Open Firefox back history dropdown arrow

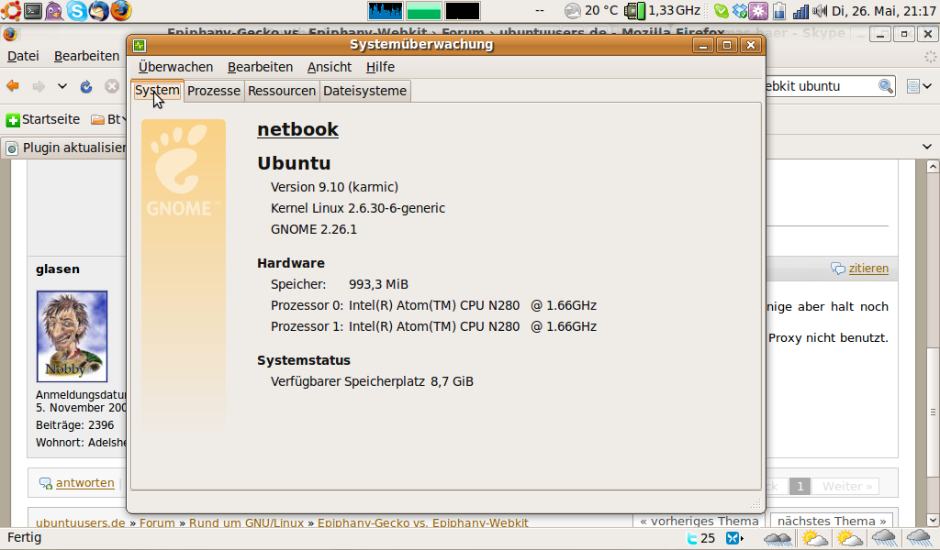click(x=62, y=86)
